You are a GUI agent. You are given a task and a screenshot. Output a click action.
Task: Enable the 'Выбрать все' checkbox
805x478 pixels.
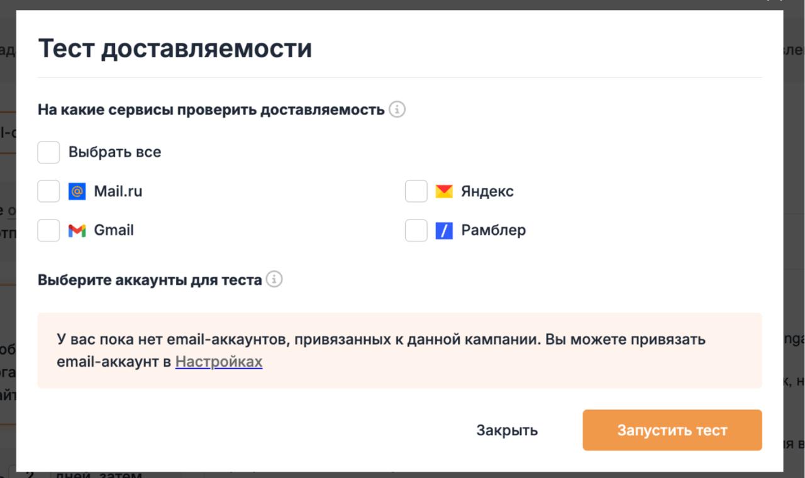tap(48, 152)
